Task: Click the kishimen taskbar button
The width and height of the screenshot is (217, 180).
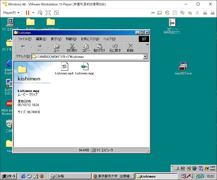Action: pyautogui.click(x=156, y=176)
